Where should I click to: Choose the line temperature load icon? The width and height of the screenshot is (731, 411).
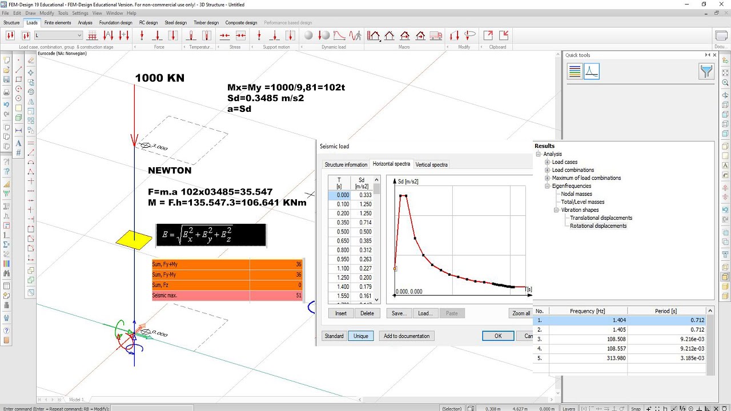coord(192,35)
